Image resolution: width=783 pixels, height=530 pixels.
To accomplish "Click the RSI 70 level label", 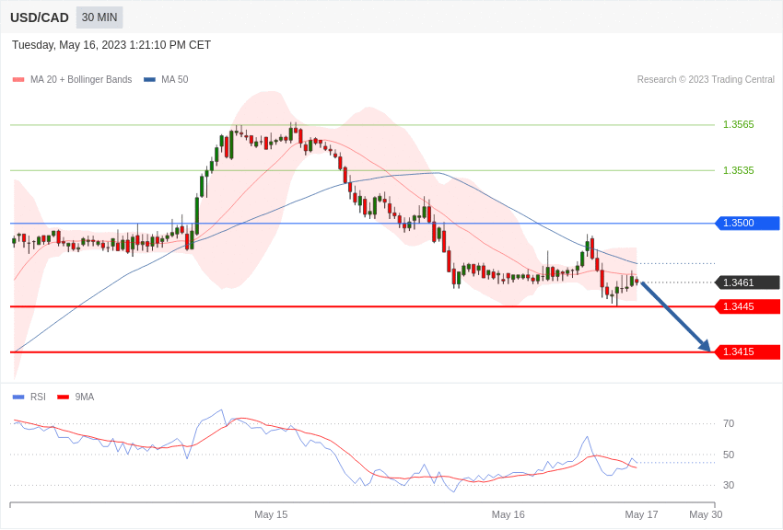I will 729,424.
